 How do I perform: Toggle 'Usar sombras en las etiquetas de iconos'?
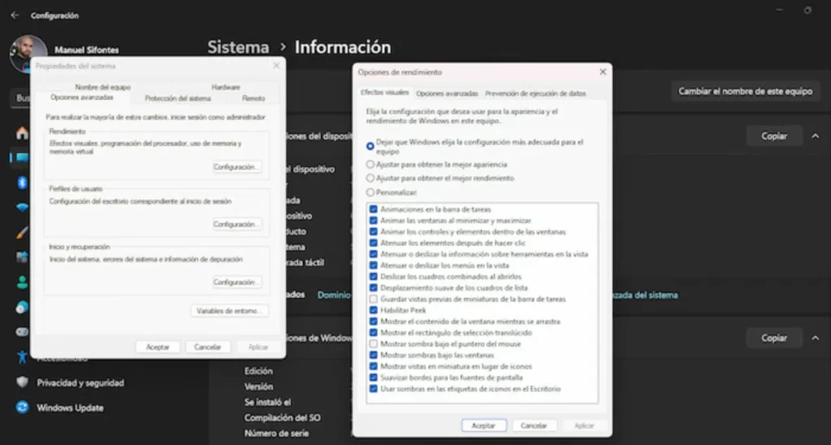pos(373,389)
